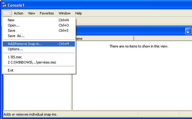Choose New from the File menu

pyautogui.click(x=39, y=20)
